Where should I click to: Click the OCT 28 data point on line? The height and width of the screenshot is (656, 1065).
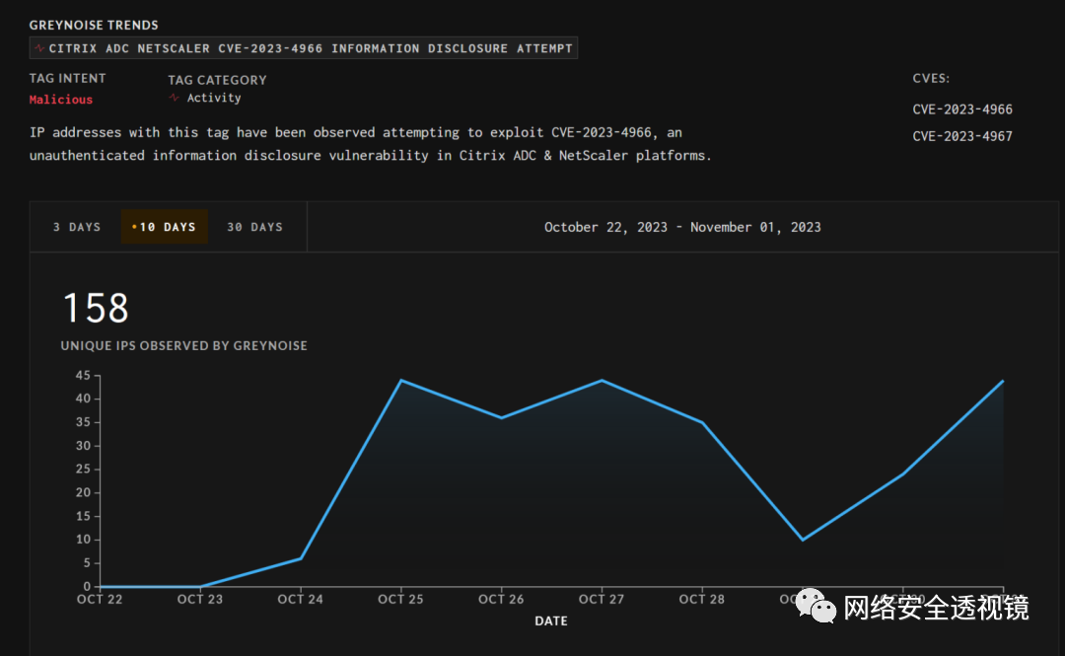pos(702,423)
